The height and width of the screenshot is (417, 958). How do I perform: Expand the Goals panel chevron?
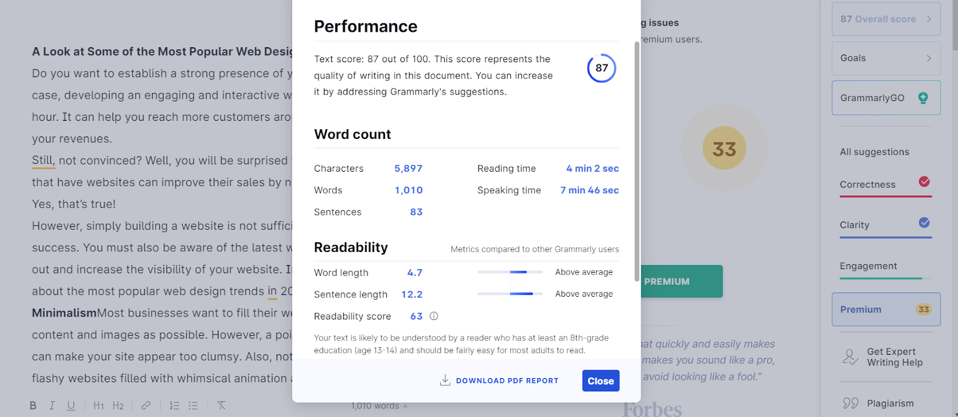tap(929, 58)
